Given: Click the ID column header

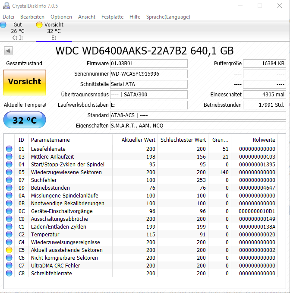Looking at the screenshot, I should point(21,140).
